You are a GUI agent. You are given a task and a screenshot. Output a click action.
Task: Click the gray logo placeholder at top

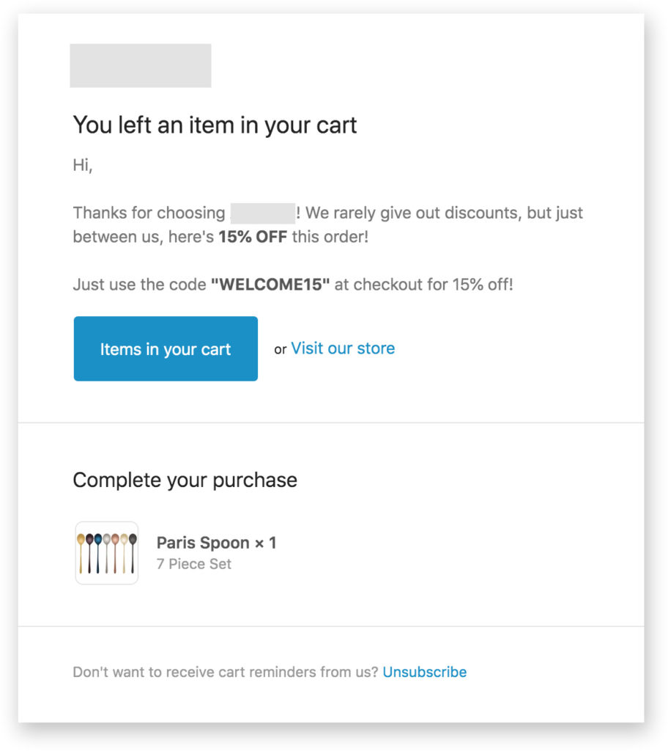pyautogui.click(x=141, y=66)
